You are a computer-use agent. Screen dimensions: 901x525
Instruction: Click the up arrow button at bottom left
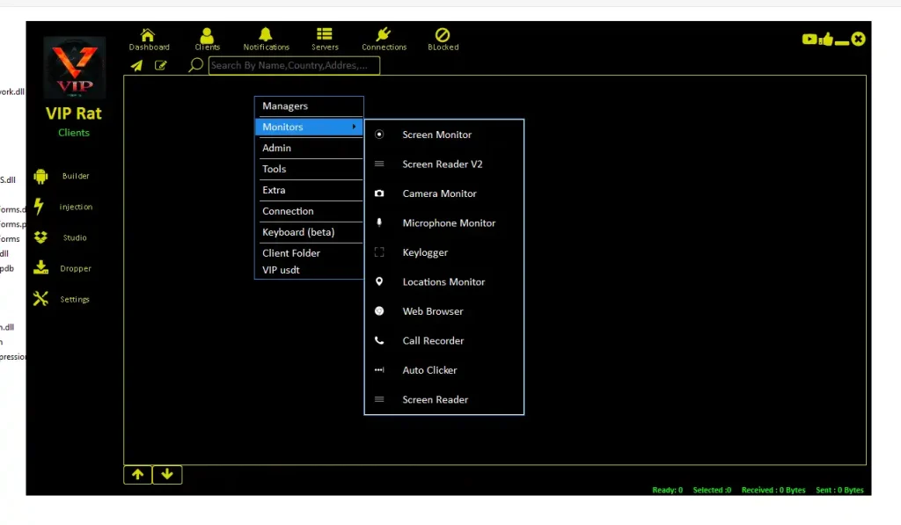tap(137, 474)
